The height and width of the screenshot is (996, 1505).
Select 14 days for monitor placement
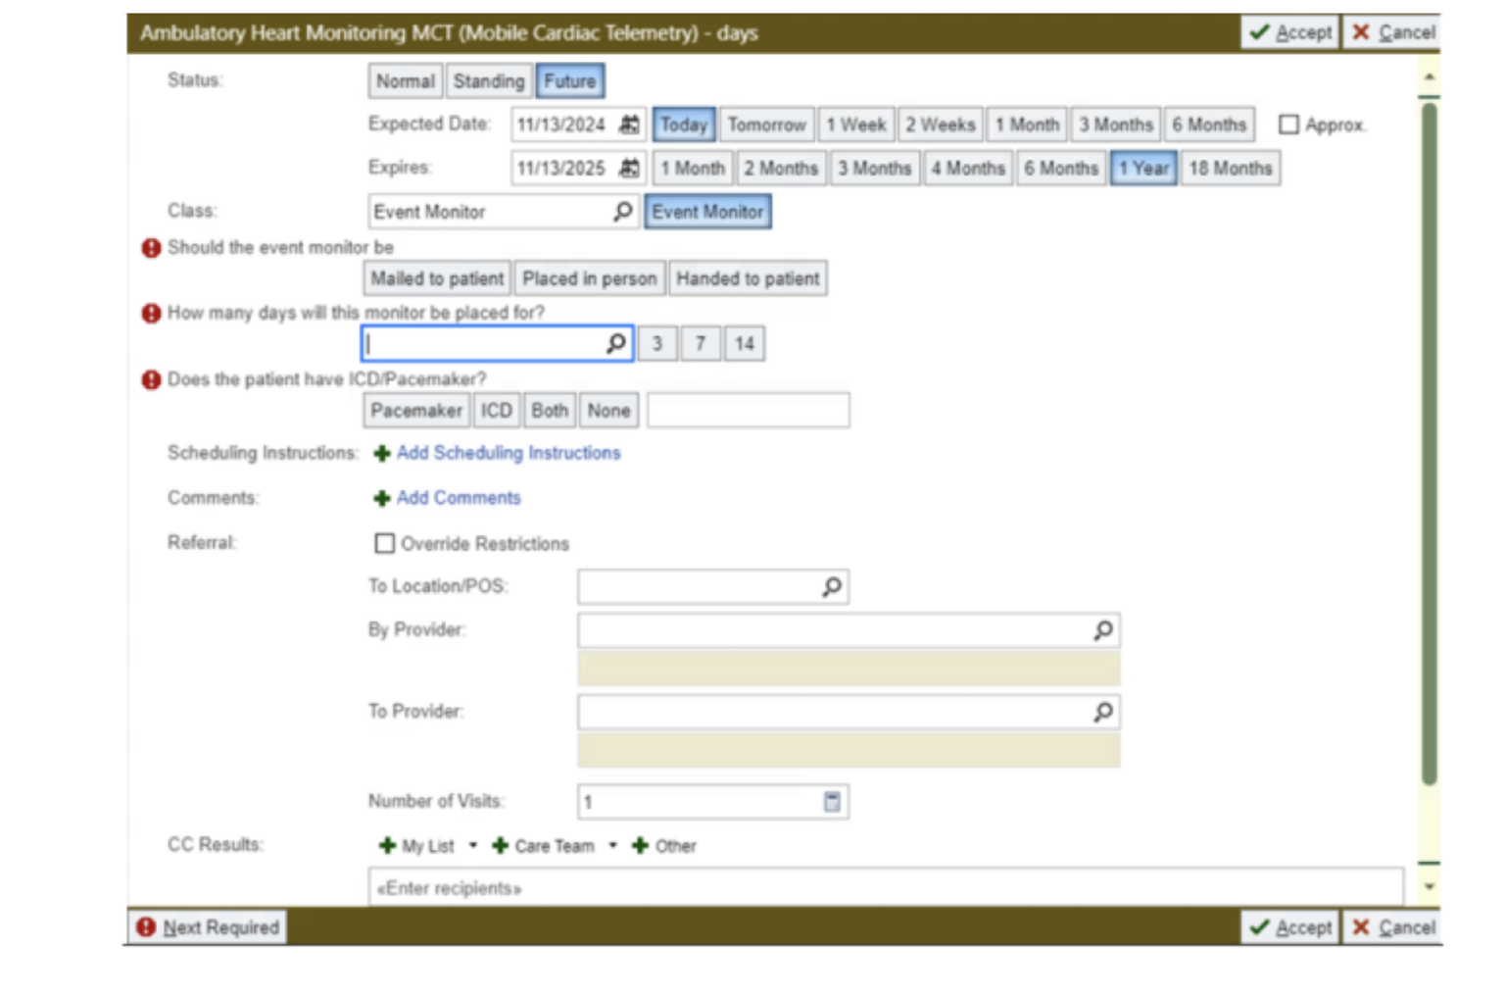[744, 344]
